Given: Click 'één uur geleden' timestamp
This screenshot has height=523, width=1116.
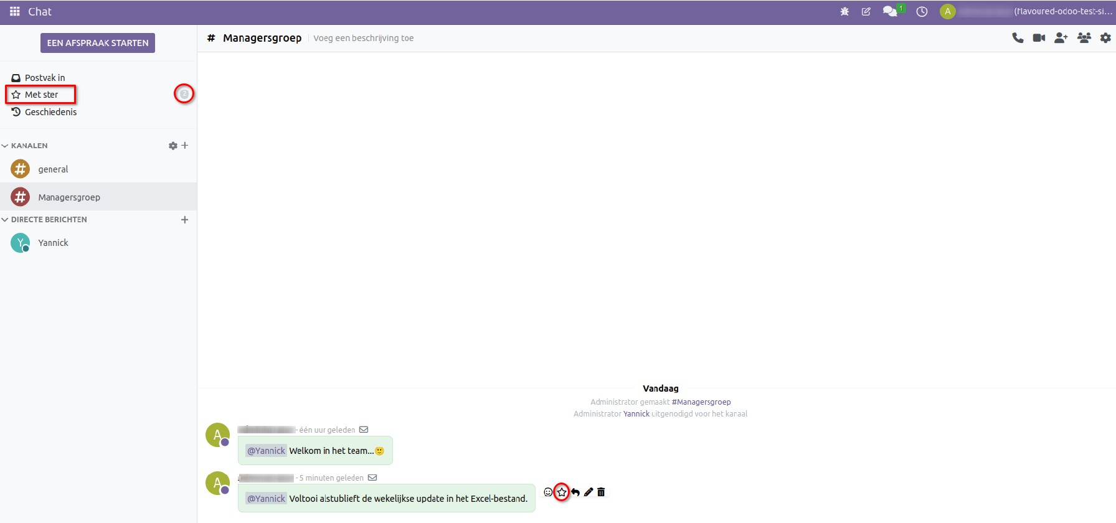Looking at the screenshot, I should pos(328,430).
